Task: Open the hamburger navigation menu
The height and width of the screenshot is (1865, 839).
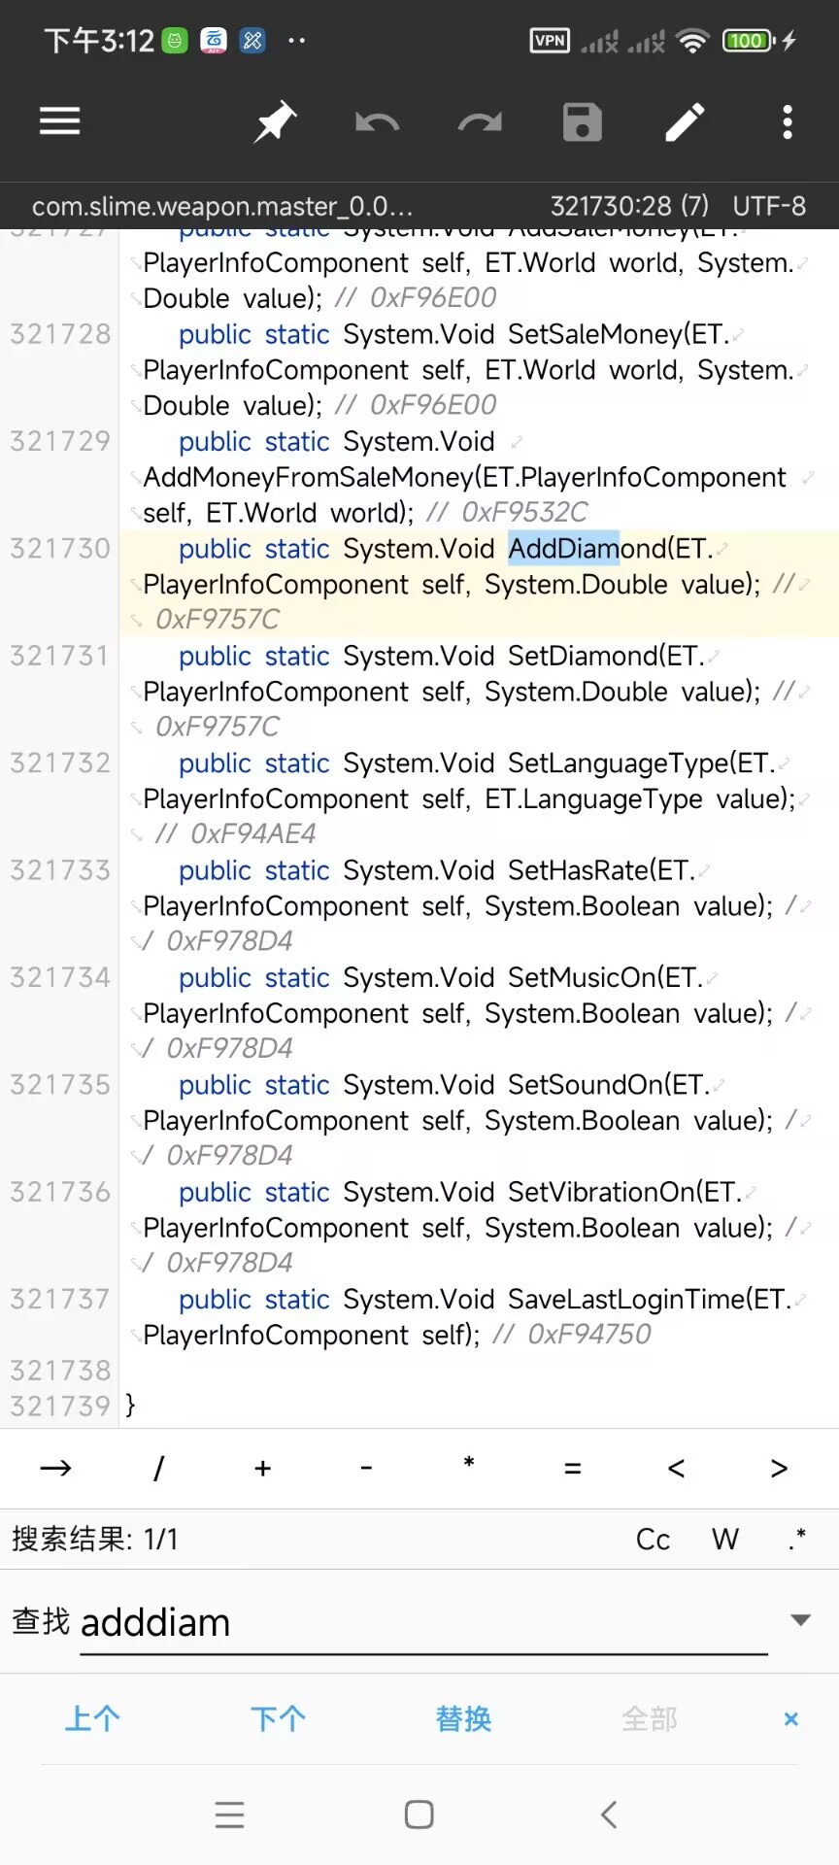Action: (x=59, y=121)
